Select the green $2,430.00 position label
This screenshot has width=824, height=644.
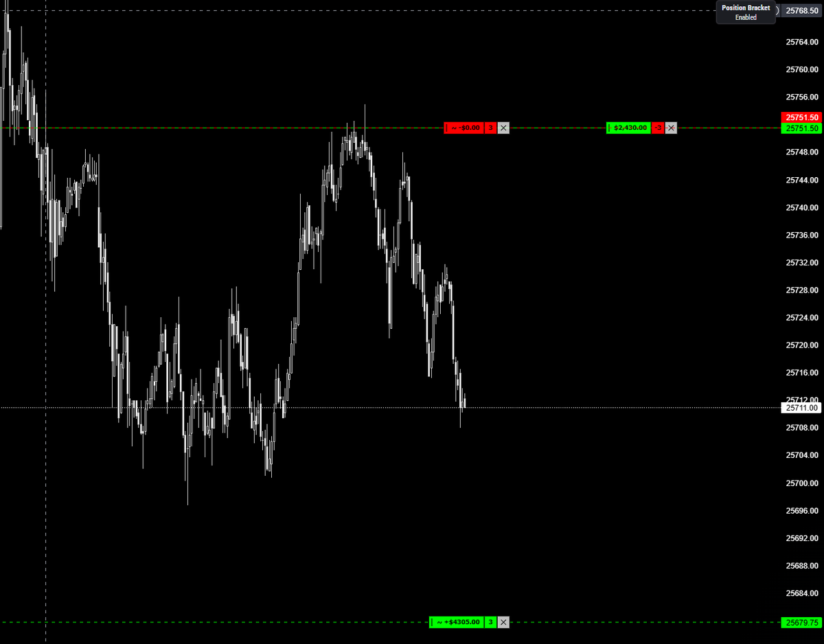[x=628, y=128]
